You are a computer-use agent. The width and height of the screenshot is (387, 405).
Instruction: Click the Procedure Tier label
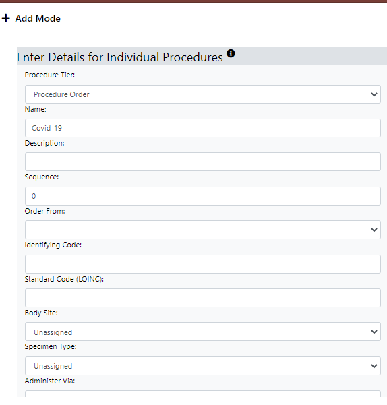point(50,75)
